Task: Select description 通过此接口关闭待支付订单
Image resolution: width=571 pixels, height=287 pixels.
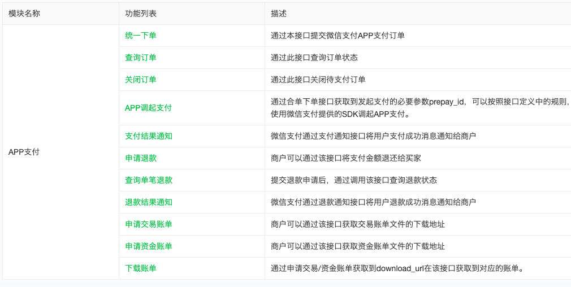Action: [318, 80]
